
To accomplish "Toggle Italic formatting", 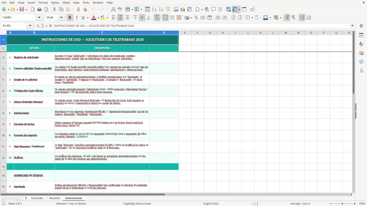I will point(76,18).
